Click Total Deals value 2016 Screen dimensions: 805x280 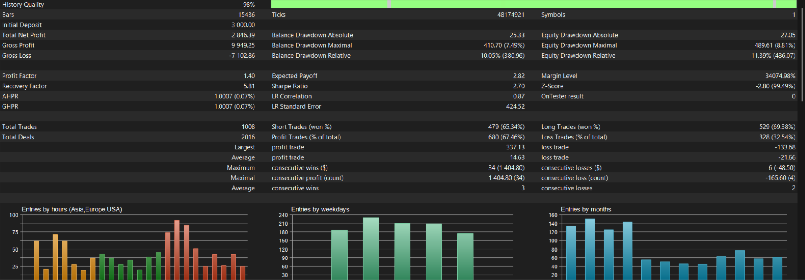[248, 137]
